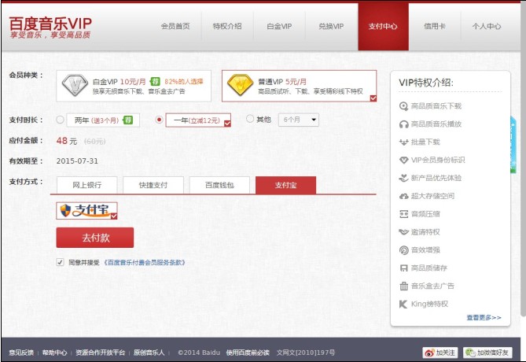Open the 6个月 duration dropdown

(x=299, y=120)
